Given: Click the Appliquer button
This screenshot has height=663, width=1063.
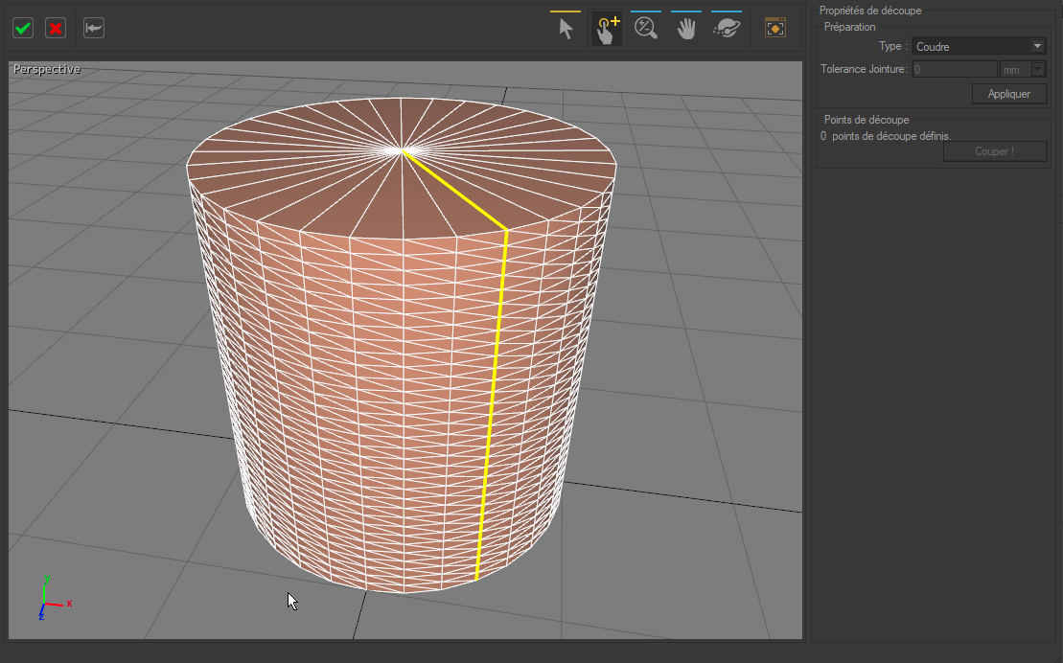Looking at the screenshot, I should click(1008, 94).
